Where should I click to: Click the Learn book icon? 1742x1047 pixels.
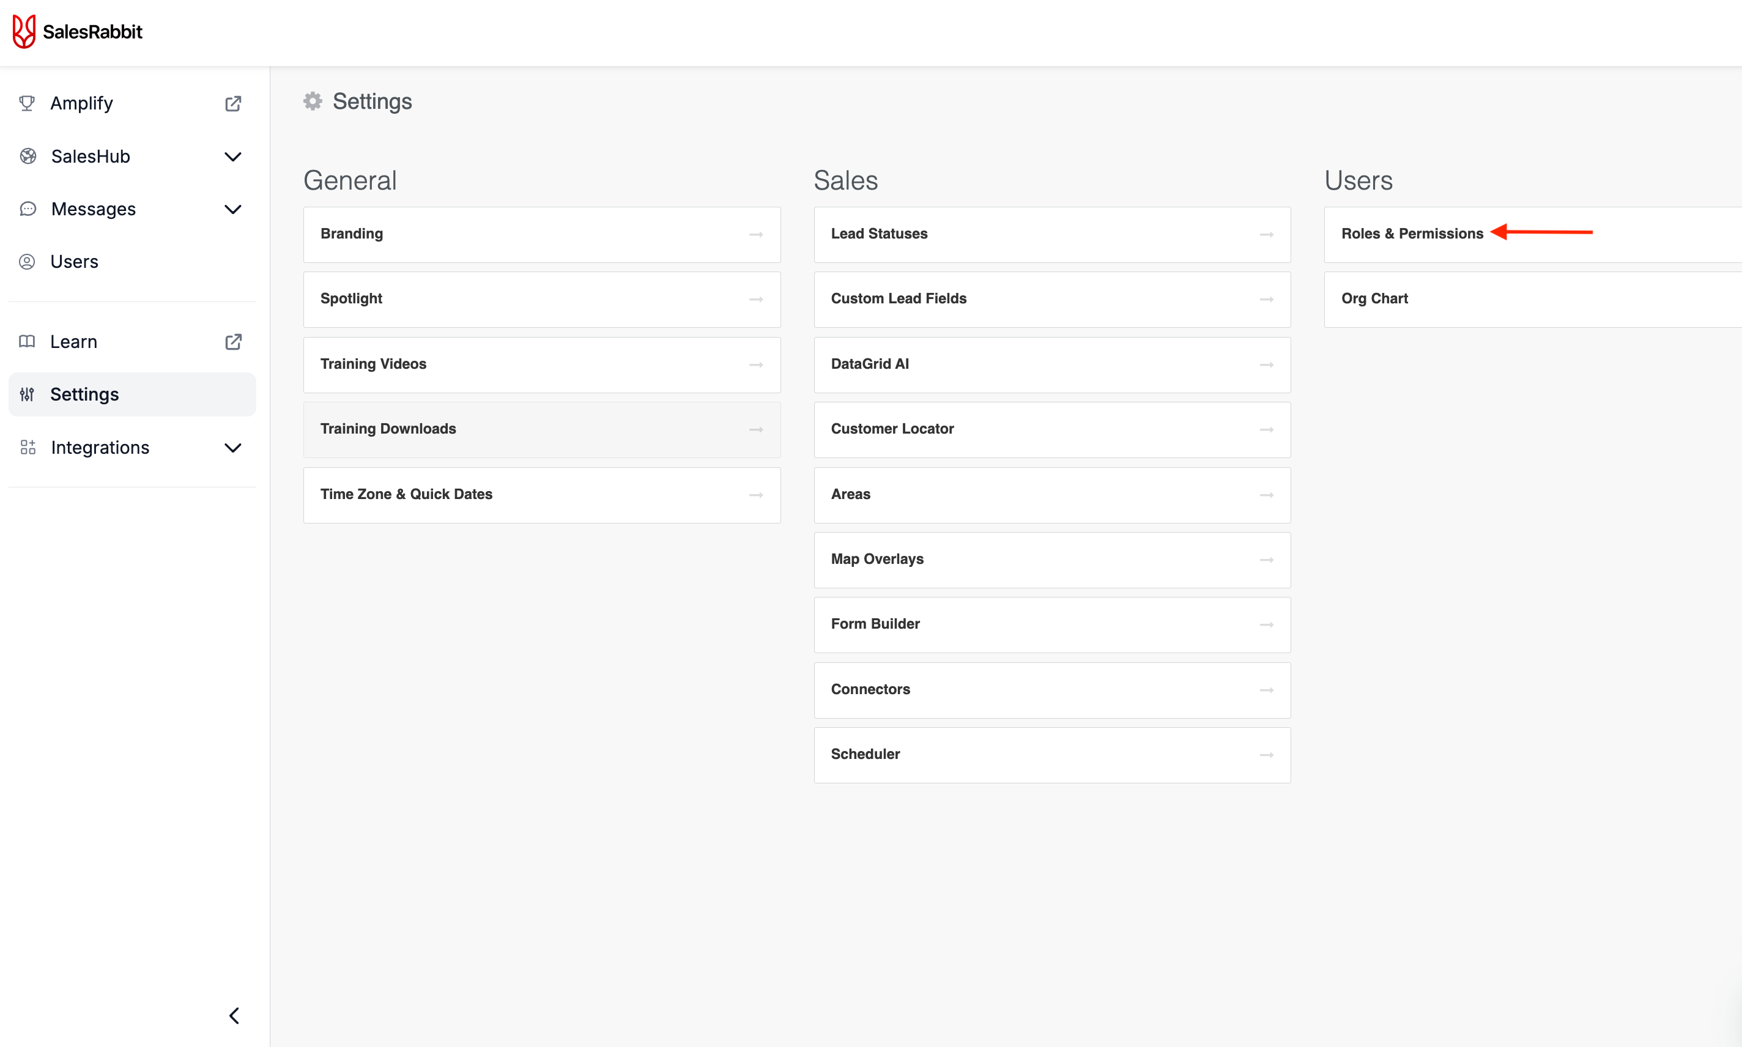[x=27, y=341]
